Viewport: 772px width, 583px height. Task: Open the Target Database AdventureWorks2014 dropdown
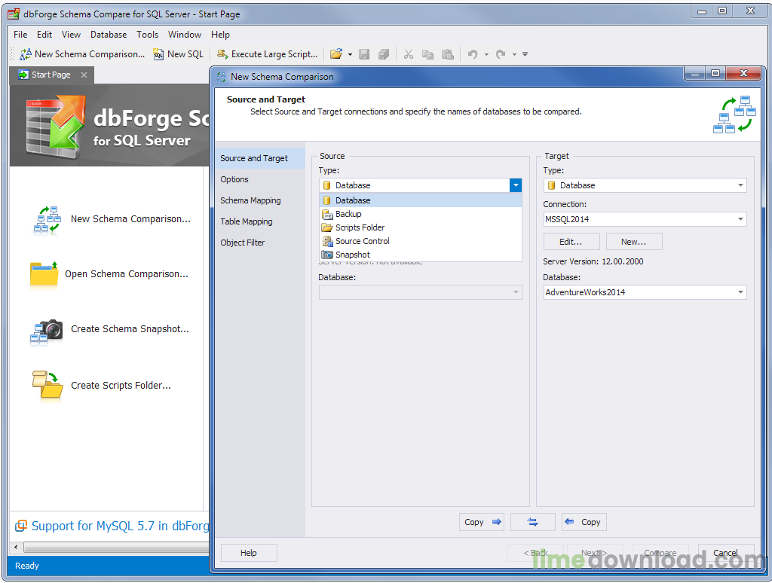click(x=740, y=292)
